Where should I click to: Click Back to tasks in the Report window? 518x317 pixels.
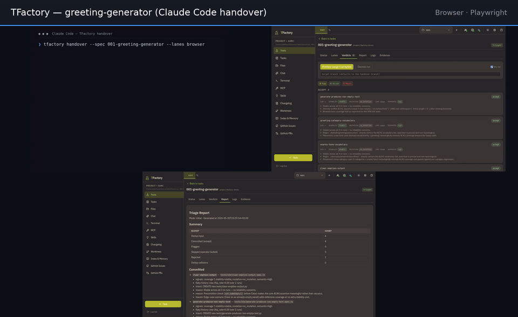195,184
